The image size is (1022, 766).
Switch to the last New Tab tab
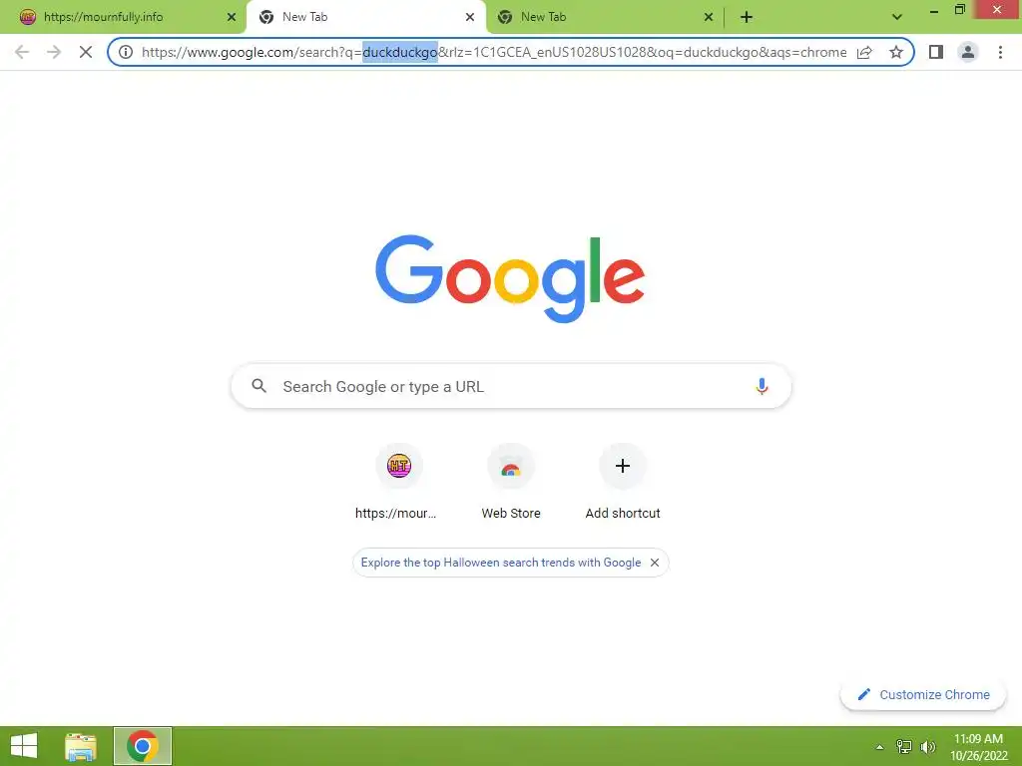pyautogui.click(x=604, y=18)
